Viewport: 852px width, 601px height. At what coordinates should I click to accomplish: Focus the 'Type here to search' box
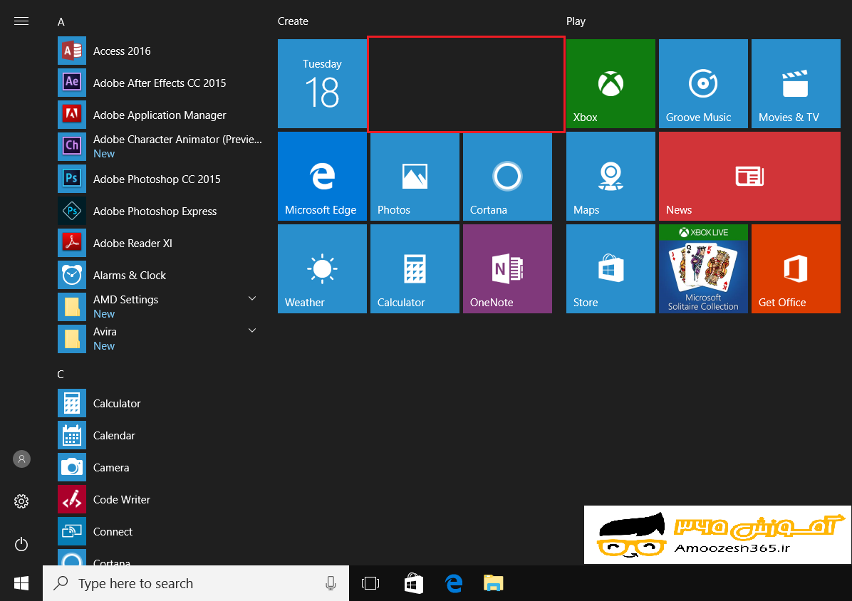196,583
